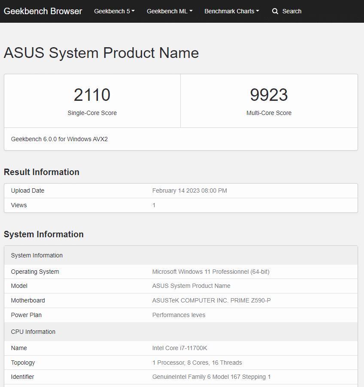This screenshot has width=364, height=387.
Task: Select the Intel Core i7-11700K name value
Action: (180, 348)
